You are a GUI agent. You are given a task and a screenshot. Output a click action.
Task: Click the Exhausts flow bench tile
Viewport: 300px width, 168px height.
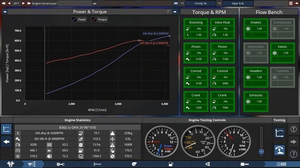click(256, 101)
